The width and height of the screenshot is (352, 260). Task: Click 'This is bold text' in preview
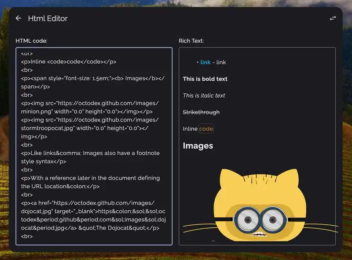(x=205, y=79)
